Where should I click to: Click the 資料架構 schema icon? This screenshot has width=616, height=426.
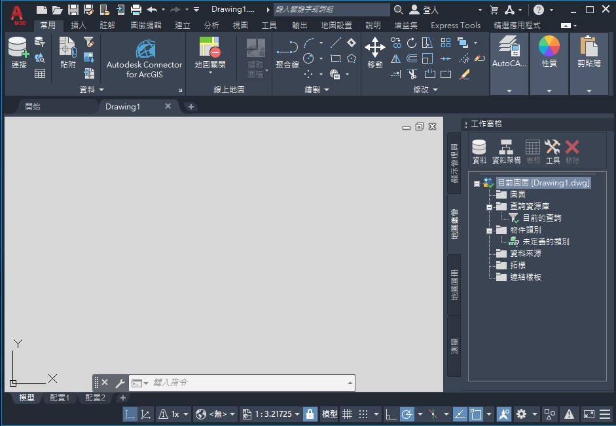pos(506,151)
